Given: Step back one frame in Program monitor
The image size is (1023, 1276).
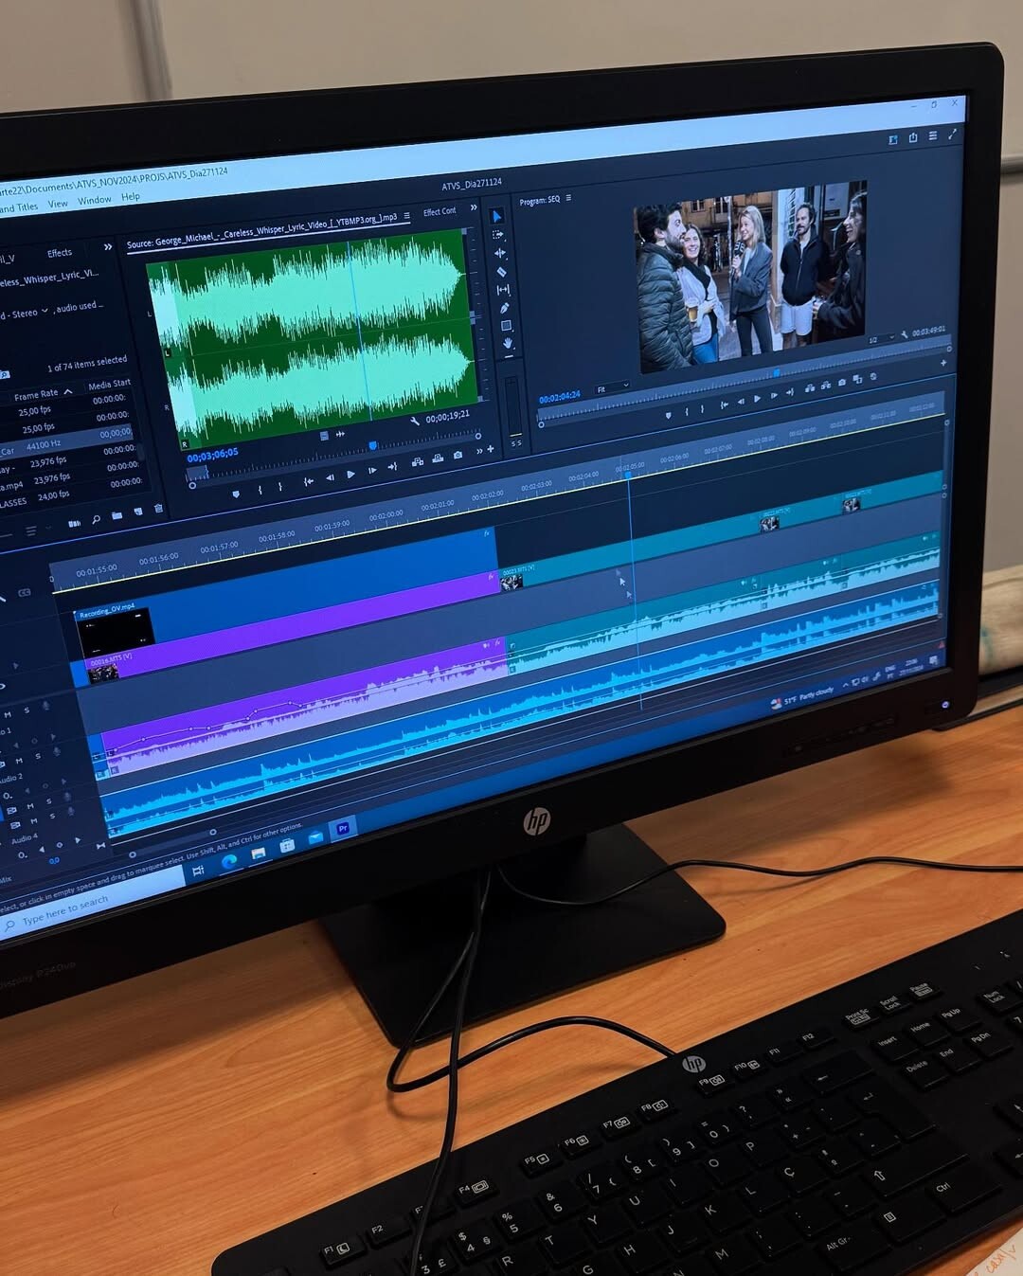Looking at the screenshot, I should [741, 402].
